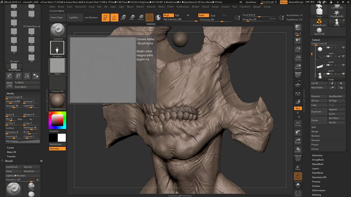The height and width of the screenshot is (197, 351).
Task: Select the PolyMesh3D star tool
Action: click(x=337, y=14)
